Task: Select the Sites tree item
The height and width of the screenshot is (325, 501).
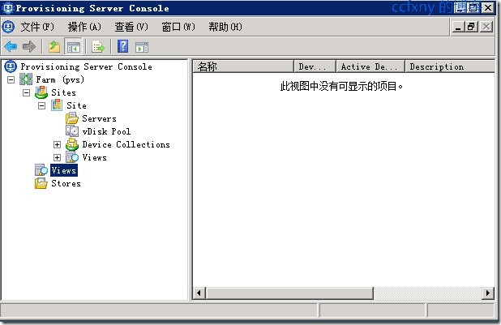Action: (x=63, y=92)
